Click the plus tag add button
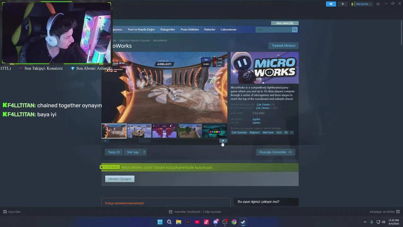 pyautogui.click(x=292, y=132)
